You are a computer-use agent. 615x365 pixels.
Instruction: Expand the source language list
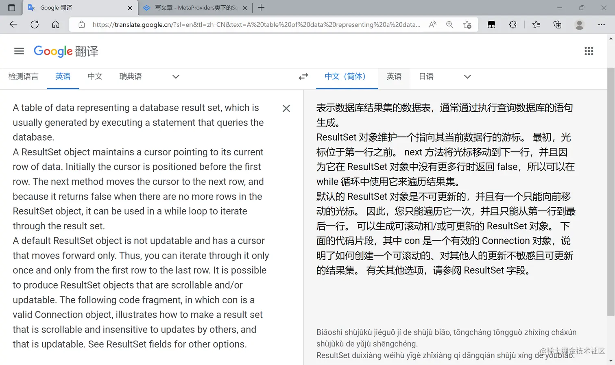click(x=176, y=76)
